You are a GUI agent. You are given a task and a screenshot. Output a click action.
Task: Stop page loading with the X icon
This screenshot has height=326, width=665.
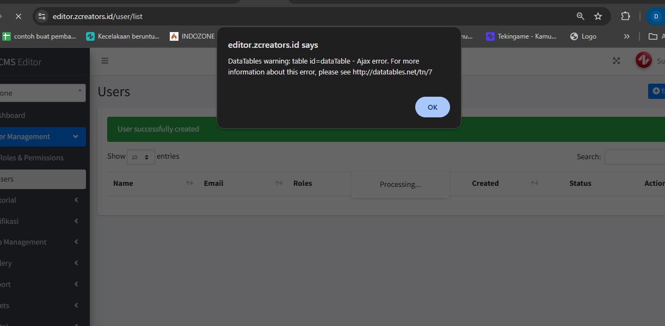(19, 16)
